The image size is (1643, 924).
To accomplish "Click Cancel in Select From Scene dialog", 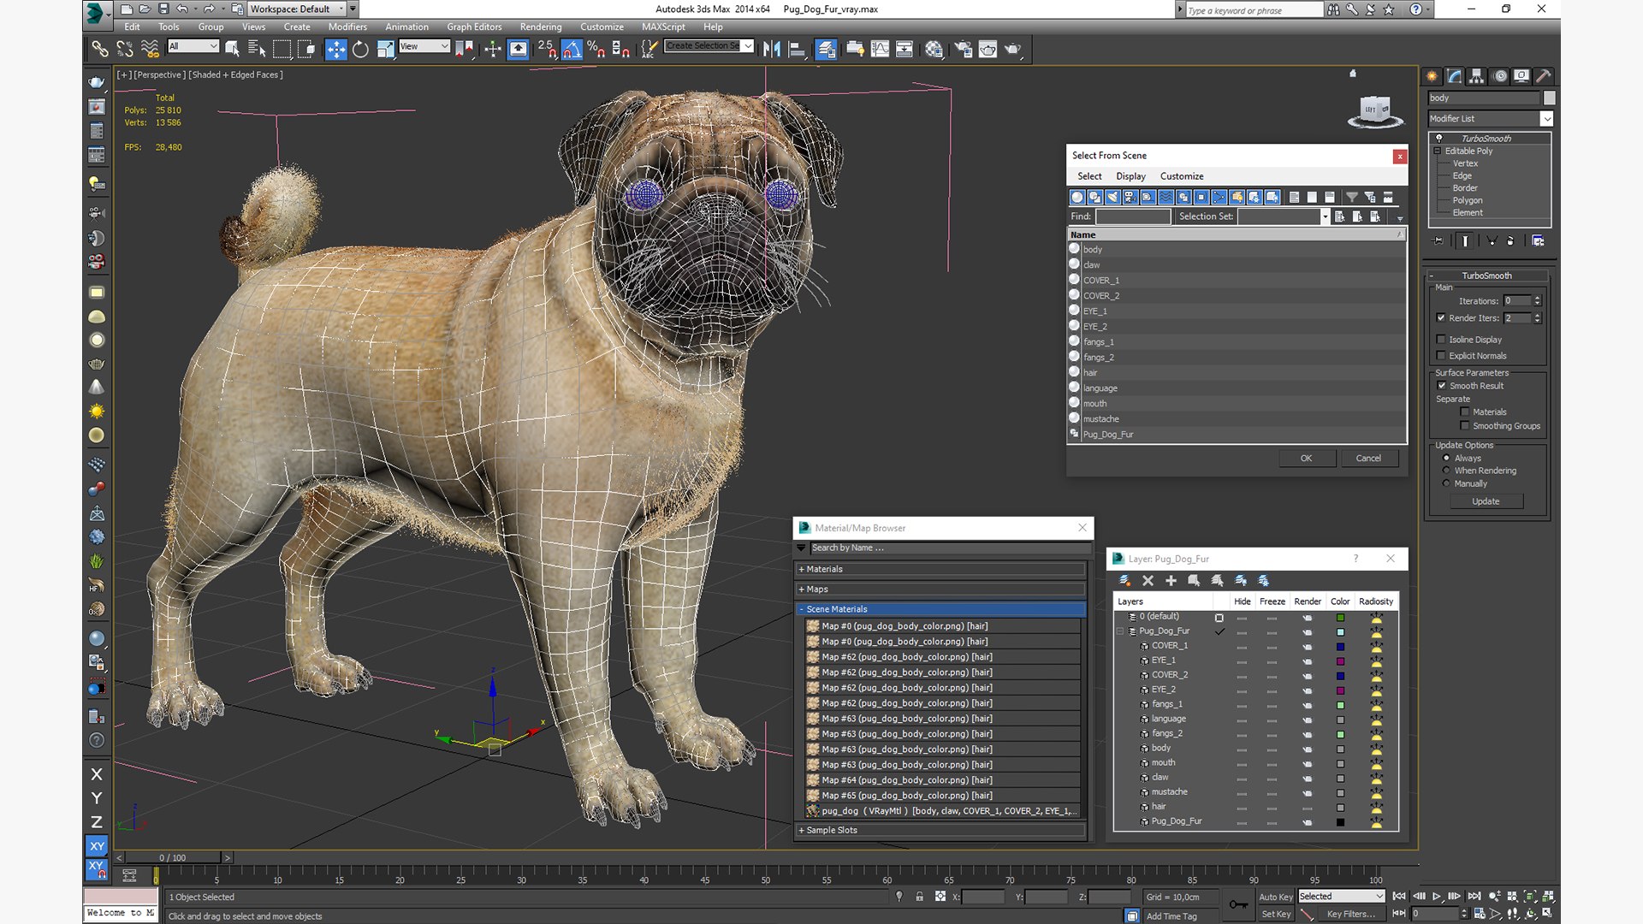I will point(1368,459).
